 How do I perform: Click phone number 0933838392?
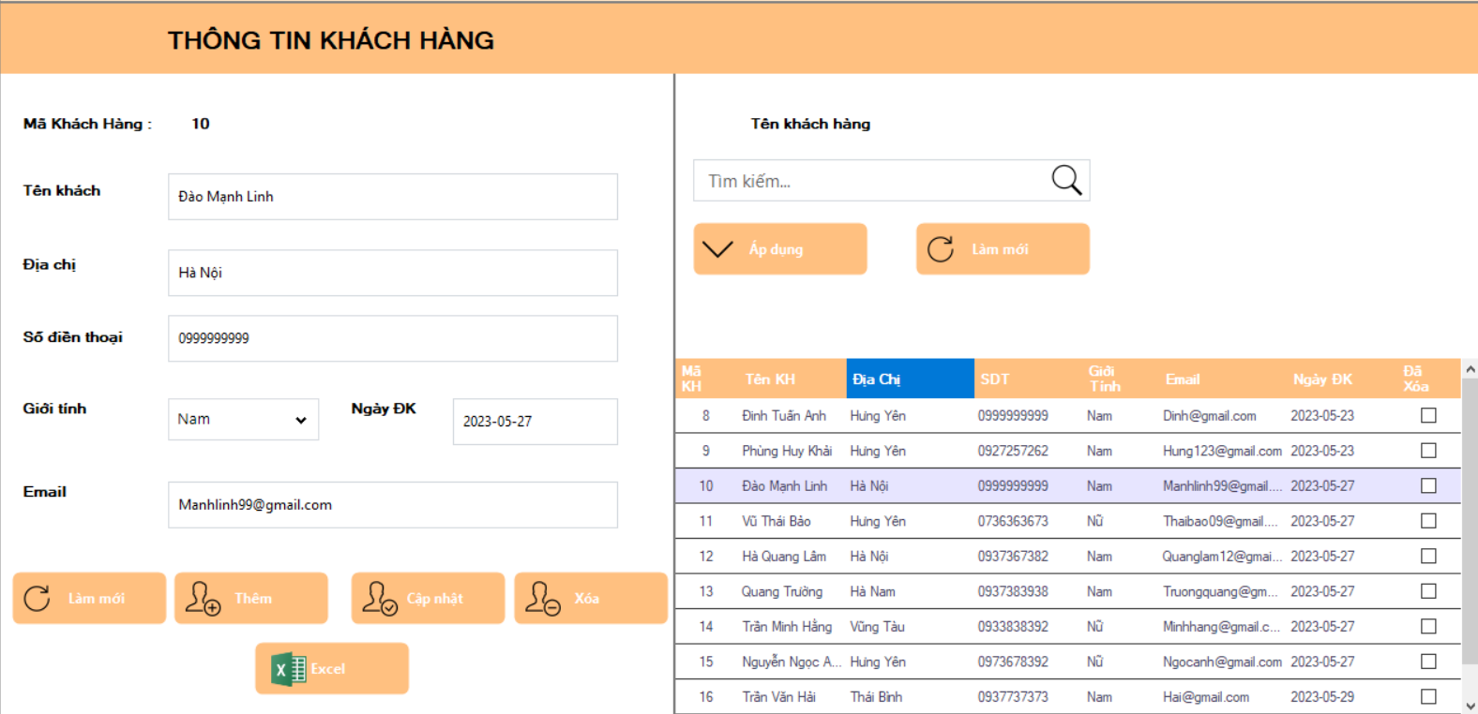pyautogui.click(x=1013, y=626)
